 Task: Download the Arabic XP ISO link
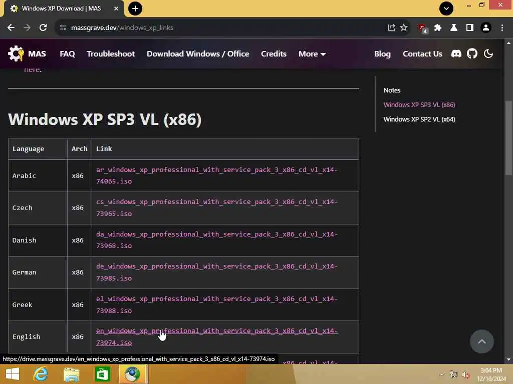tap(216, 175)
